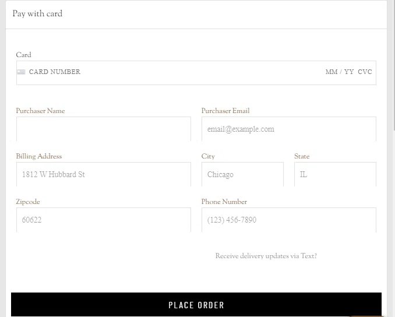Click the City input field
Image resolution: width=395 pixels, height=317 pixels.
coord(242,174)
